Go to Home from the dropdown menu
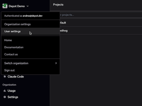This screenshot has height=106, width=142. point(30,40)
